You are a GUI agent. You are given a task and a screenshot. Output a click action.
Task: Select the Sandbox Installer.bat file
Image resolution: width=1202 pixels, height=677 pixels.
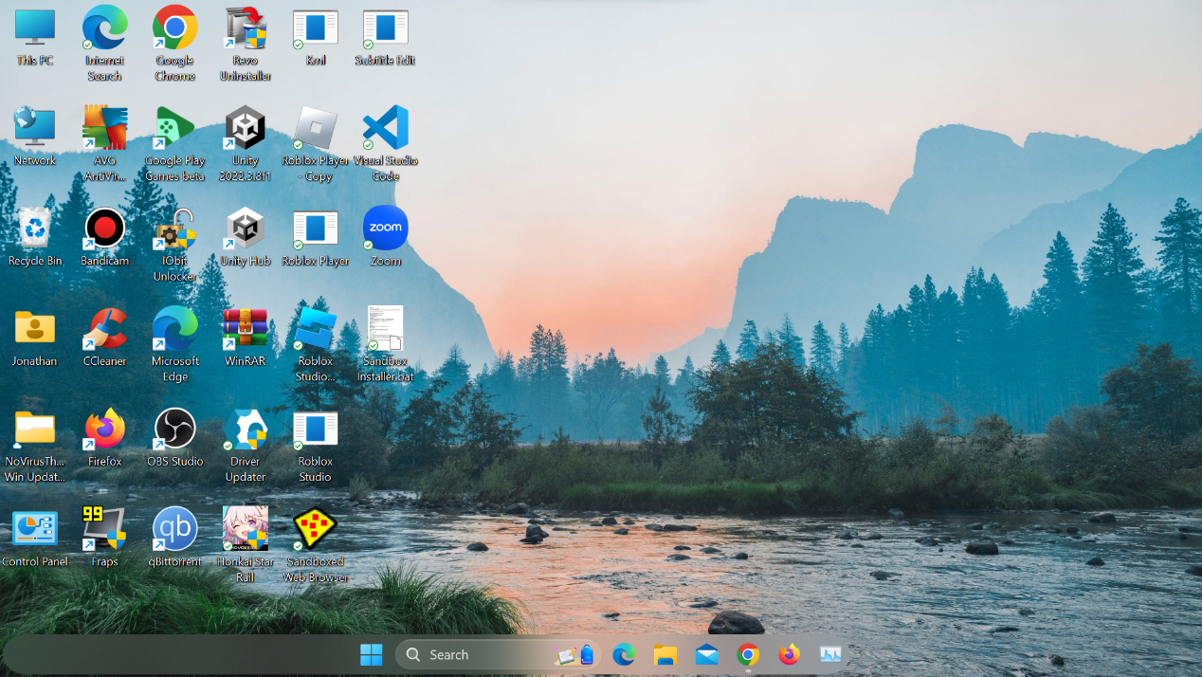[386, 344]
